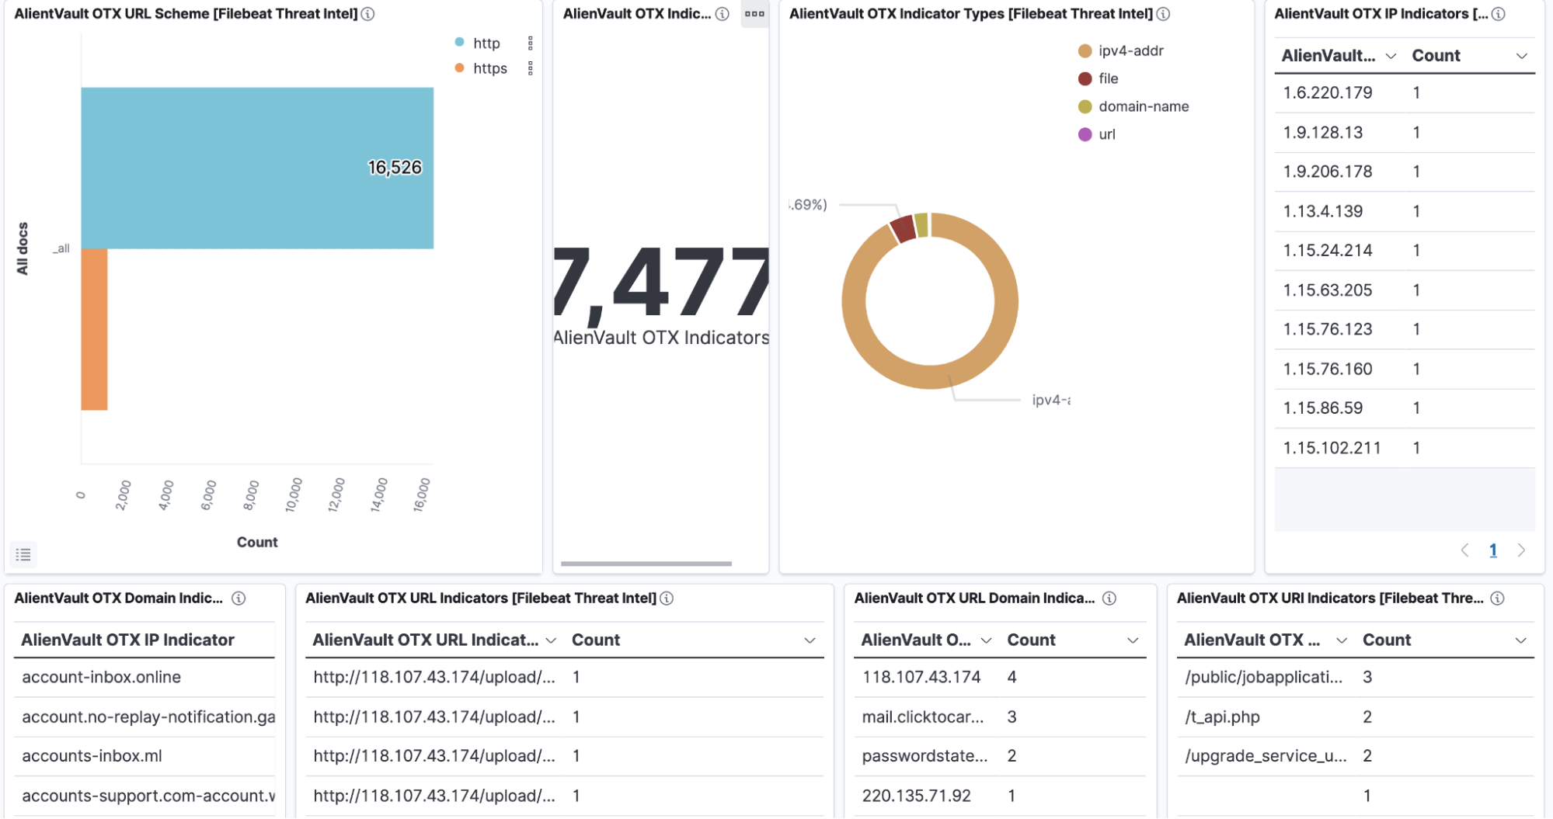Click /upgrade_service_u... URI row
This screenshot has width=1553, height=819.
coord(1356,756)
